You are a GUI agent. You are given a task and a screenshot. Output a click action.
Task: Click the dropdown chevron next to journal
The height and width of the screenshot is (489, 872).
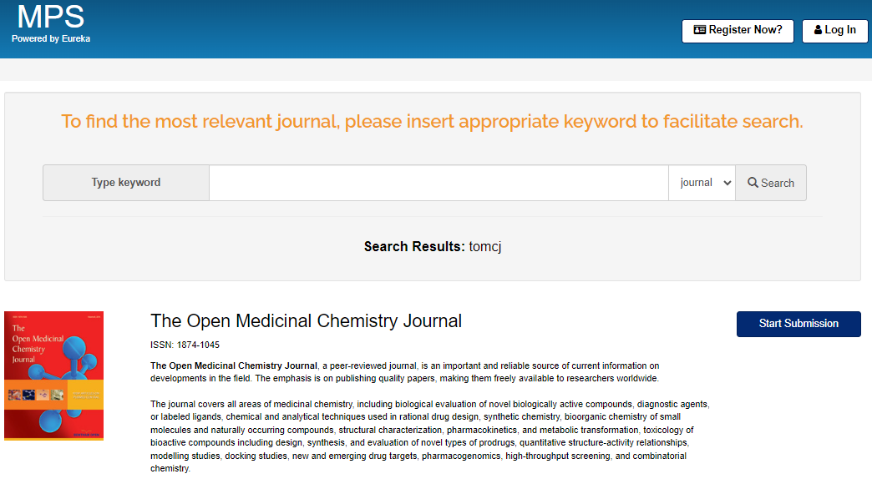coord(727,183)
